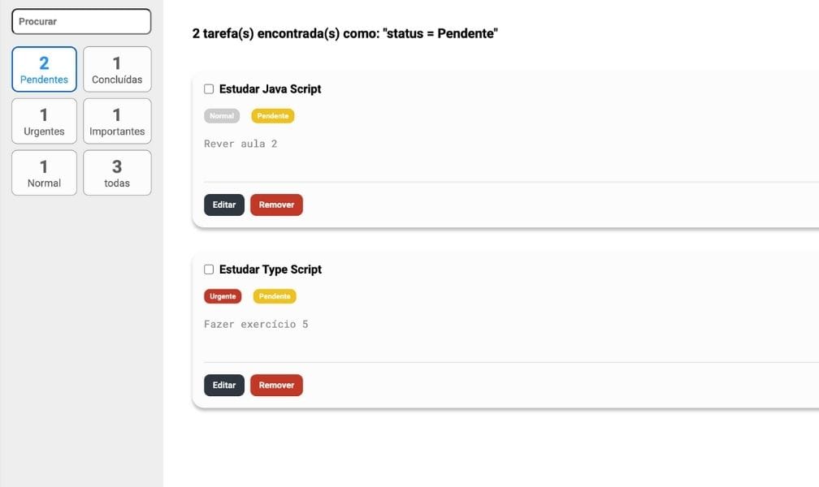
Task: Tick the Estudar Type Script checkbox
Action: pos(209,269)
